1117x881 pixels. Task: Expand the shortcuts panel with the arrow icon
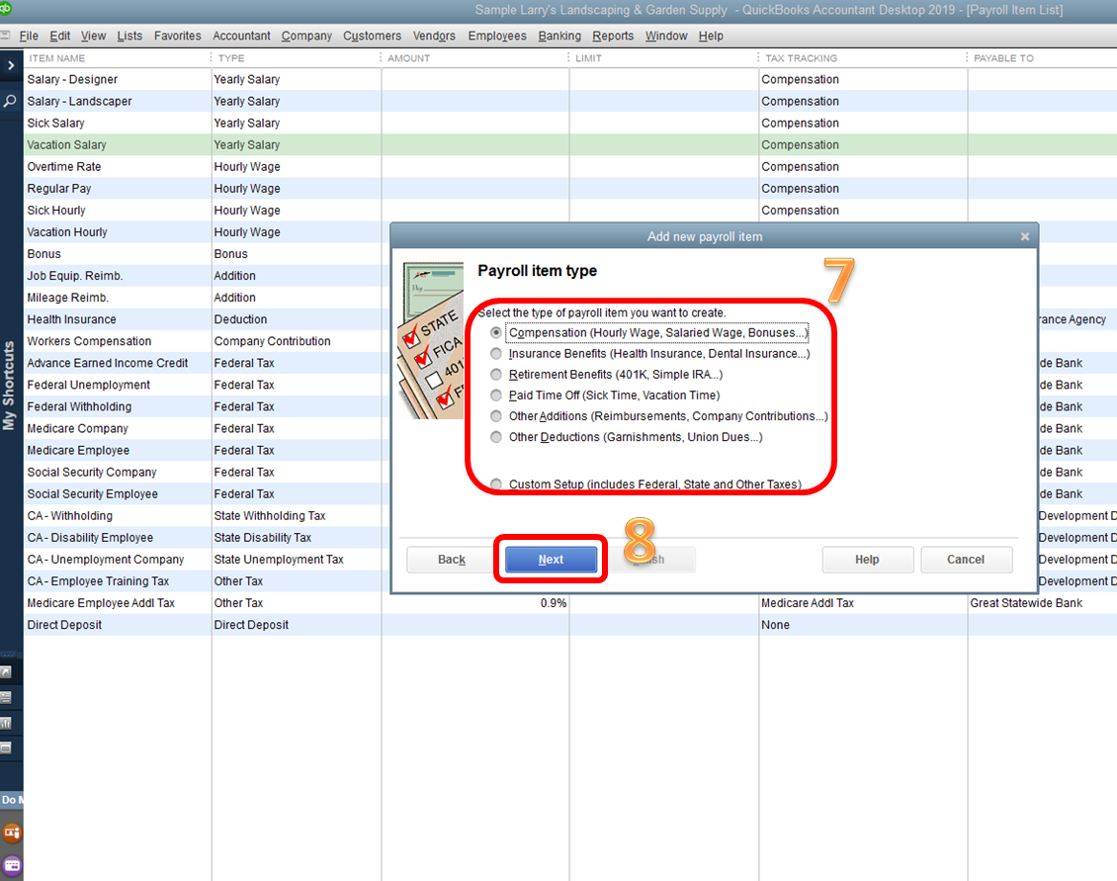pos(10,65)
